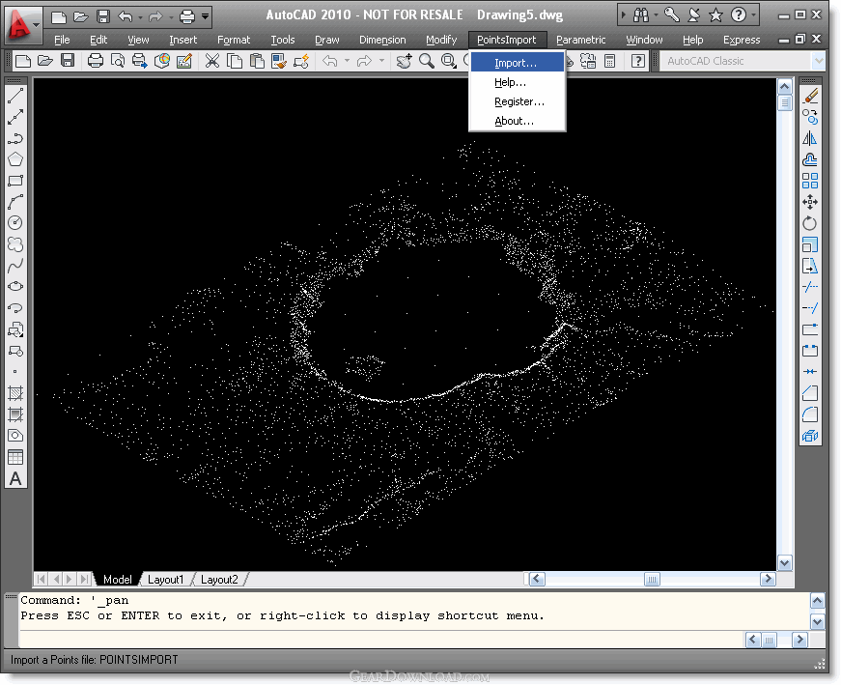Screen dimensions: 841x685
Task: Click command line horizontal scroll thumb
Action: pos(769,640)
